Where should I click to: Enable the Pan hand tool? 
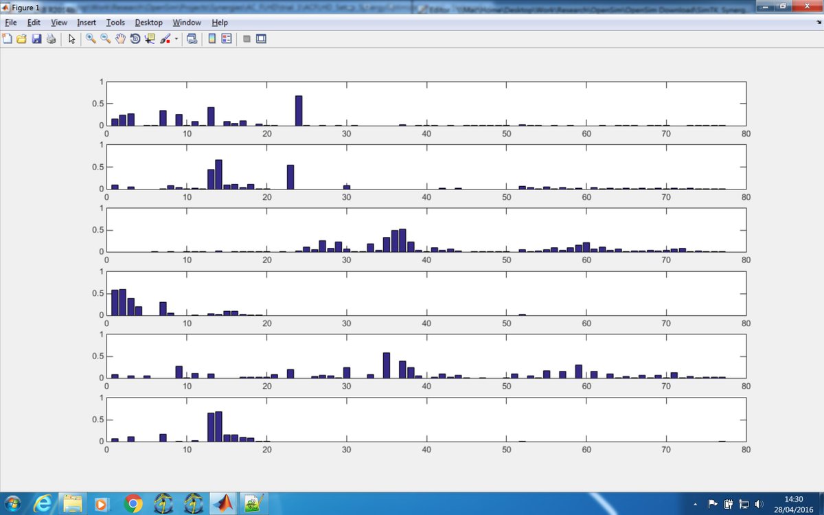(x=120, y=38)
